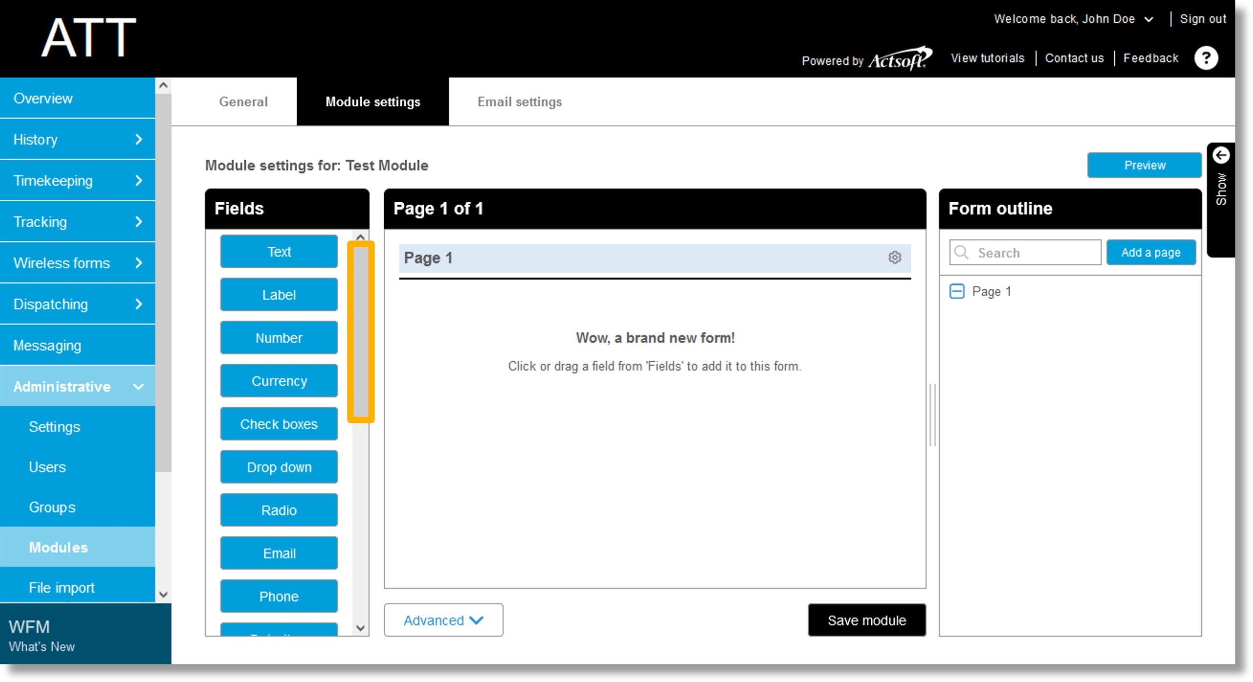1253x682 pixels.
Task: Add a Label field
Action: tap(279, 295)
